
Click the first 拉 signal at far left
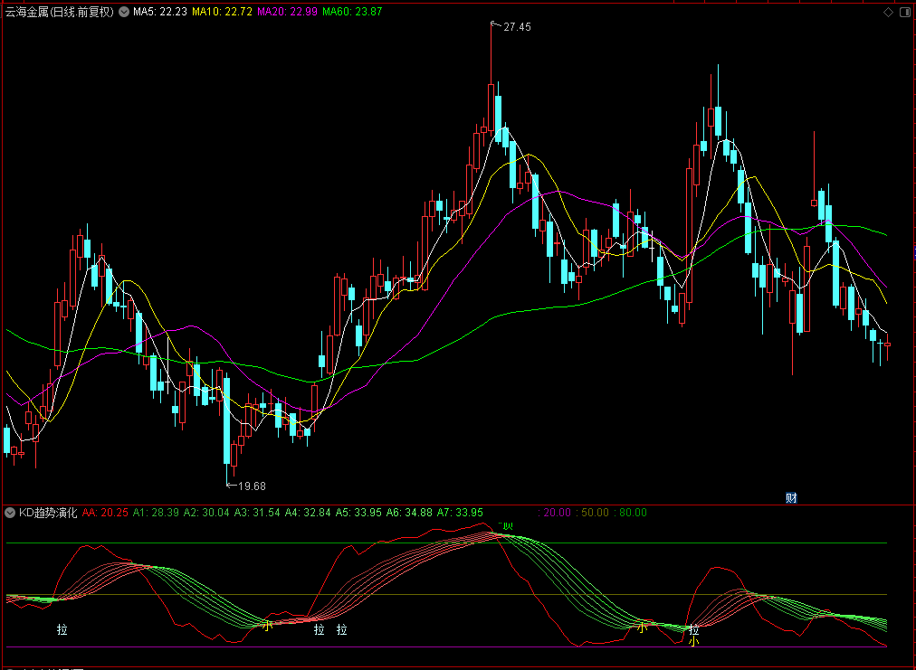coord(62,629)
